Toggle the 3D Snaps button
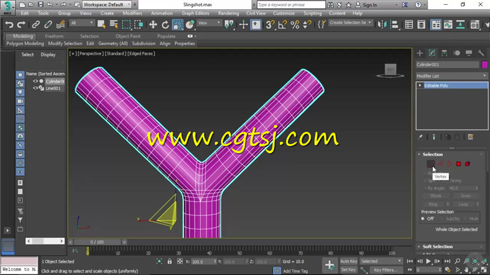Screen dimensions: 490x275 (x=270, y=24)
